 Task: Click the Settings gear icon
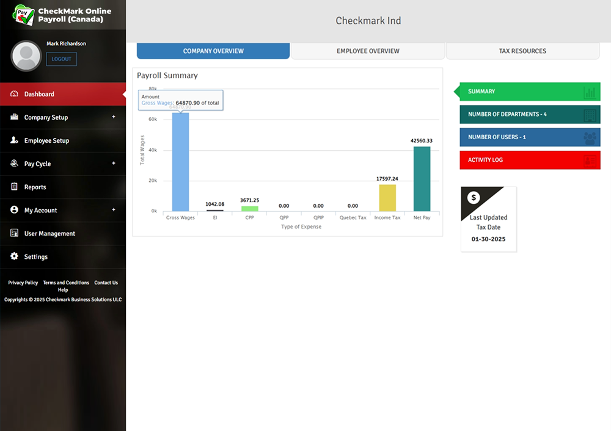(15, 256)
